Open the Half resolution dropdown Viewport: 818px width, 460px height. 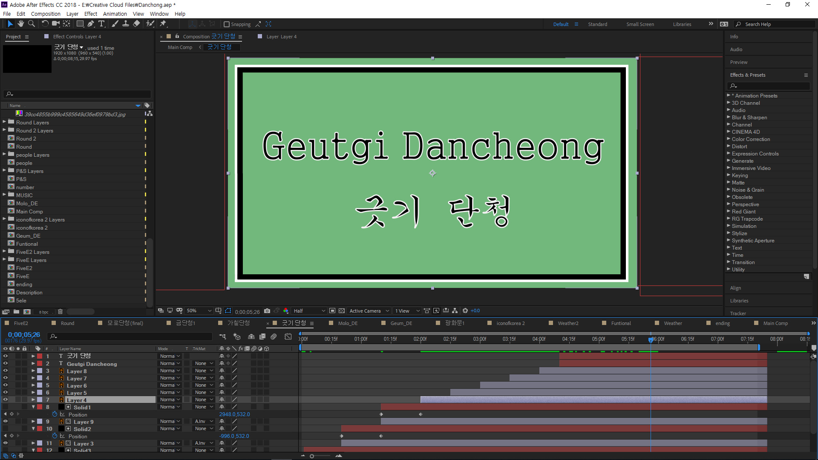click(309, 311)
